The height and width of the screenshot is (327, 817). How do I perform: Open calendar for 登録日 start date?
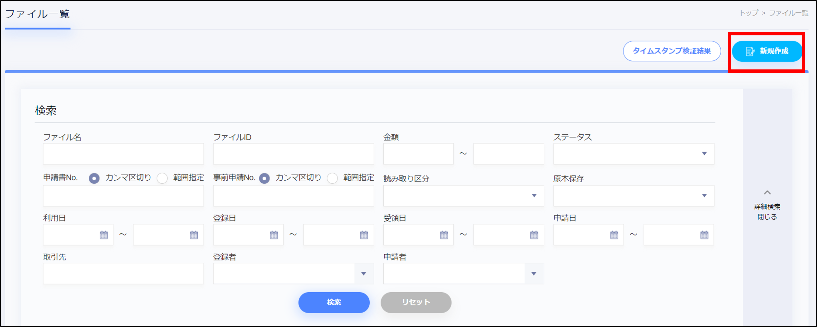pyautogui.click(x=274, y=235)
